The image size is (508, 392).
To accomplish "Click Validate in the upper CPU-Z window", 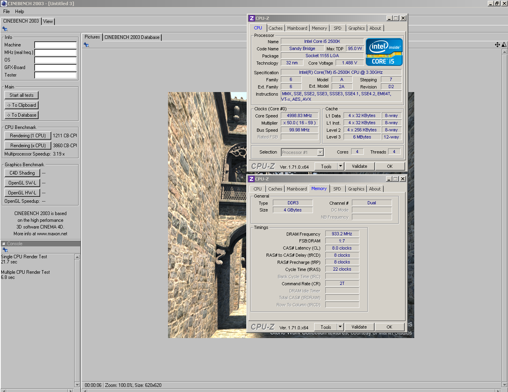I will click(359, 166).
